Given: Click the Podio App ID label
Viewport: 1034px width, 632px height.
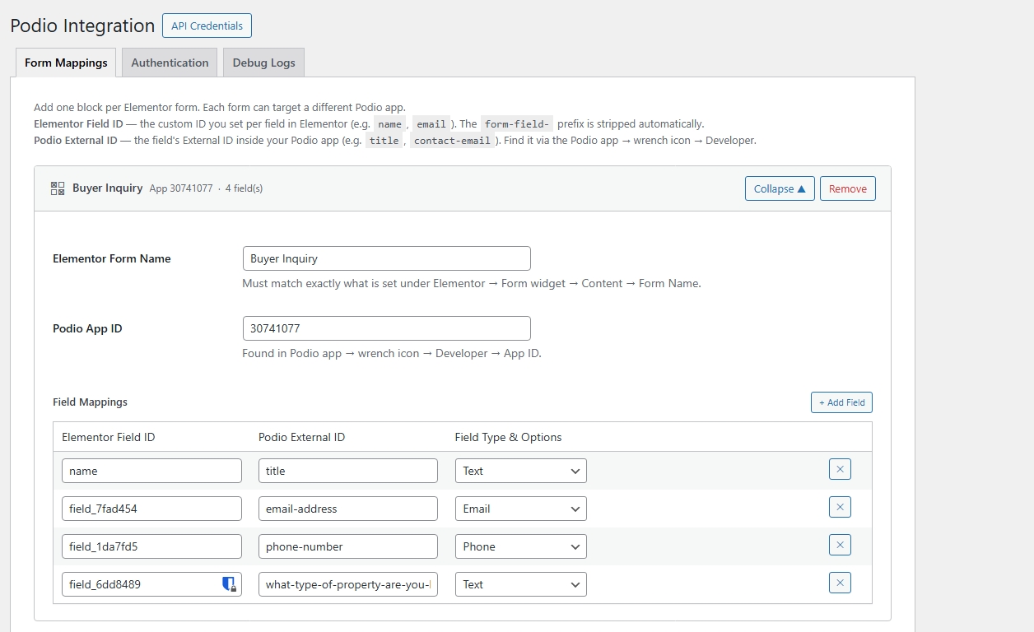Looking at the screenshot, I should pyautogui.click(x=87, y=328).
